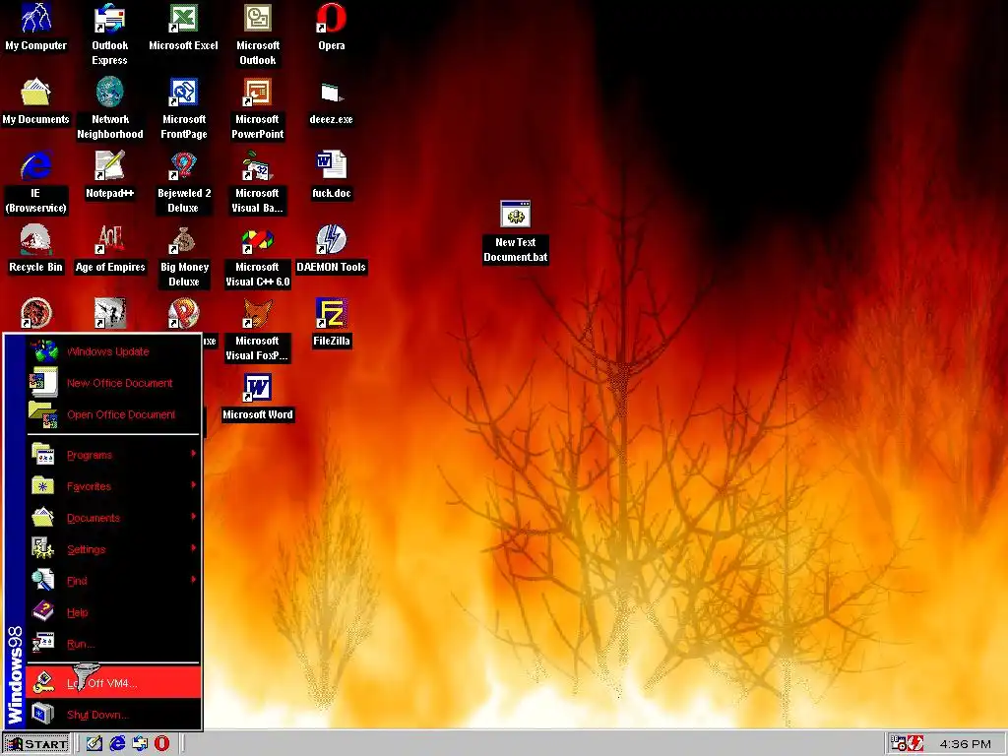Select the Opera desktop shortcut
1008x756 pixels.
click(x=331, y=27)
